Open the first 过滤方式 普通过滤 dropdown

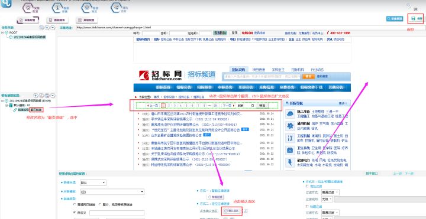pos(330,192)
